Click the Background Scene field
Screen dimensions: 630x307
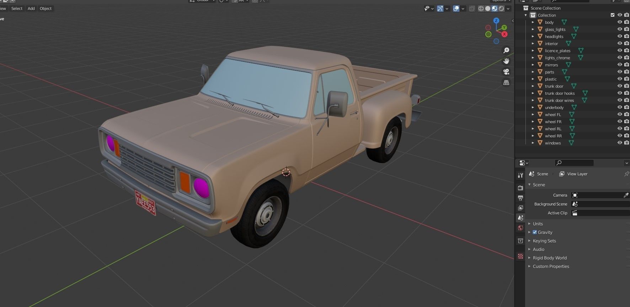click(600, 204)
